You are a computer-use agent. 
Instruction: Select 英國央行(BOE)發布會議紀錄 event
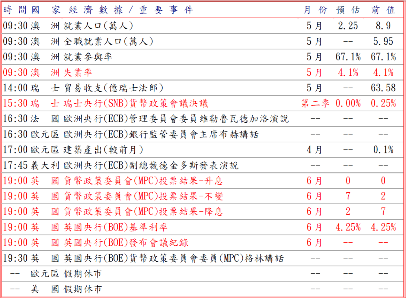pyautogui.click(x=126, y=243)
